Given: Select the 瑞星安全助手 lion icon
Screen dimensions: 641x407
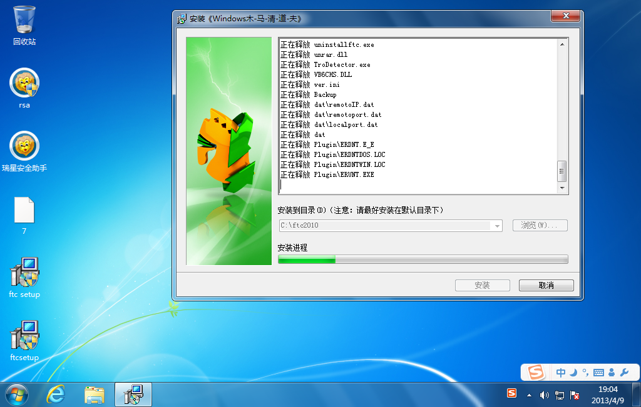Looking at the screenshot, I should pyautogui.click(x=24, y=146).
